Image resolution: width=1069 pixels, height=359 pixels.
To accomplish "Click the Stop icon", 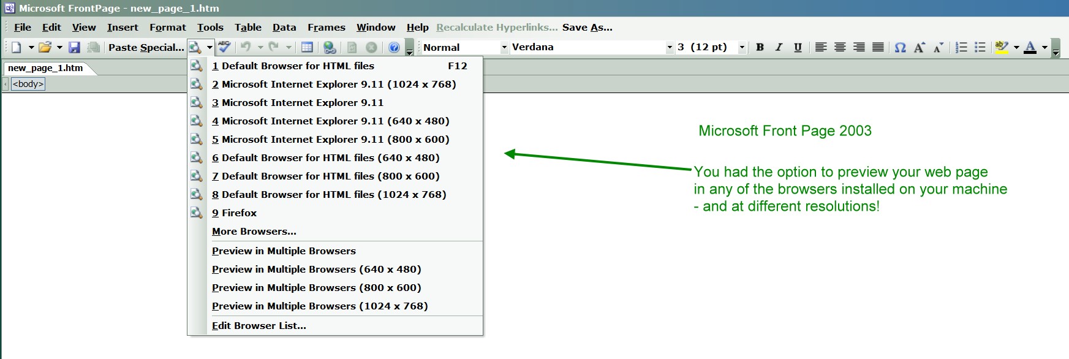I will point(371,47).
